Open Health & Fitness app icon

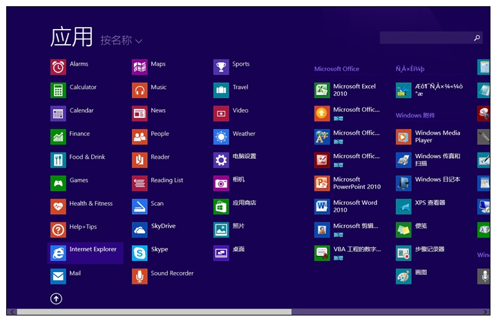click(x=58, y=206)
